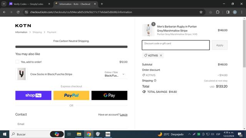246x138 pixels.
Task: Open the Copilot taskbar icon
Action: [57, 134]
